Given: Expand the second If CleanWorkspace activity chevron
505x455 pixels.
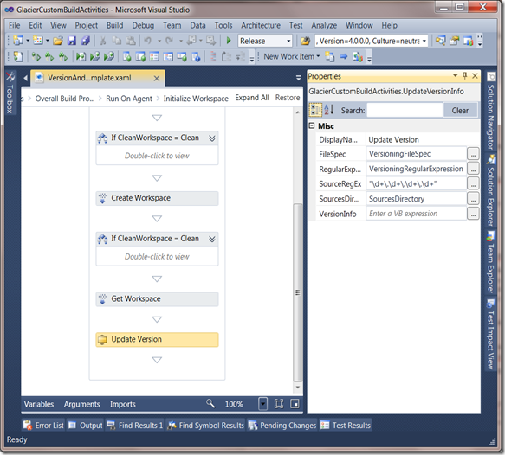Looking at the screenshot, I should [x=211, y=239].
